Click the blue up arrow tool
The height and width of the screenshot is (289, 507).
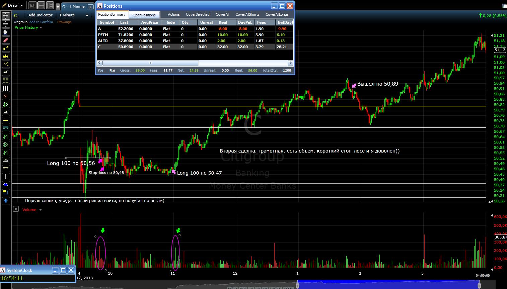pos(6,201)
